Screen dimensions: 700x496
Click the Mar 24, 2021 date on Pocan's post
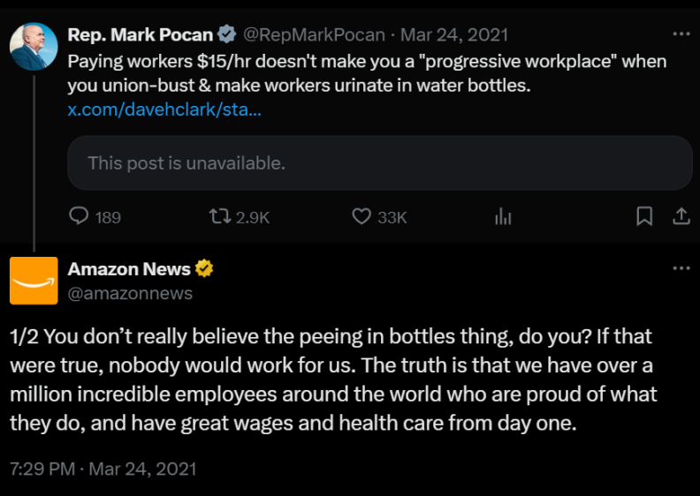[454, 35]
